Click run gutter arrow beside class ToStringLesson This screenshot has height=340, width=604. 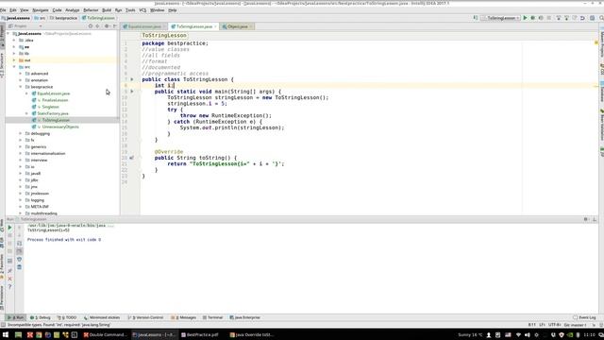[x=132, y=79]
